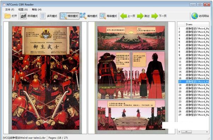The height and width of the screenshot is (140, 213).
Task: Advance with 下一页 right arrow
Action: (x=155, y=16)
